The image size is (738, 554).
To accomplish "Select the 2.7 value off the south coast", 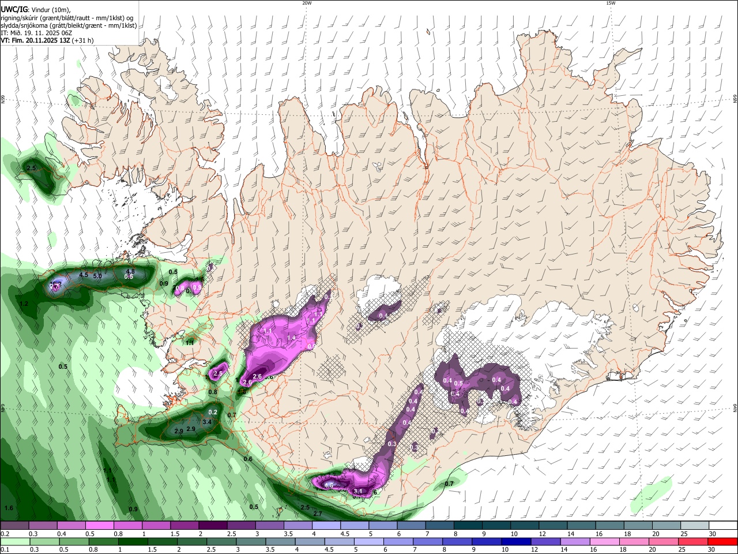I will 317,514.
